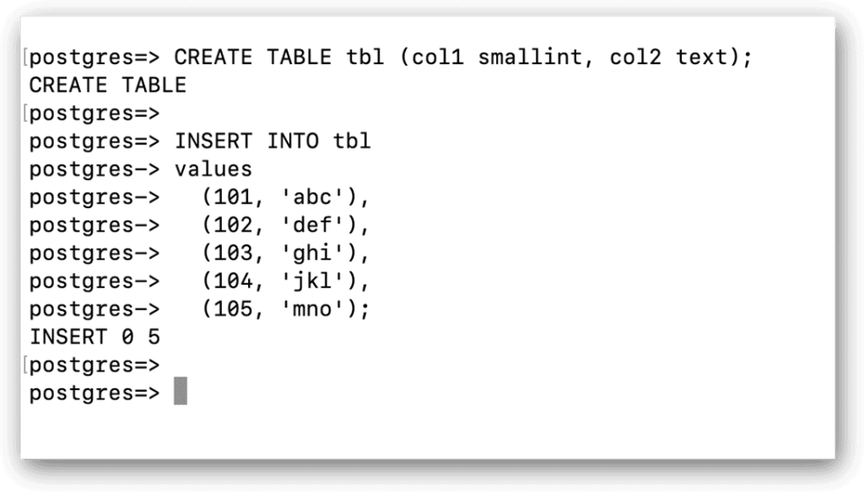The width and height of the screenshot is (864, 492).
Task: Click the 'INSERT 0 5' result line
Action: [x=94, y=337]
